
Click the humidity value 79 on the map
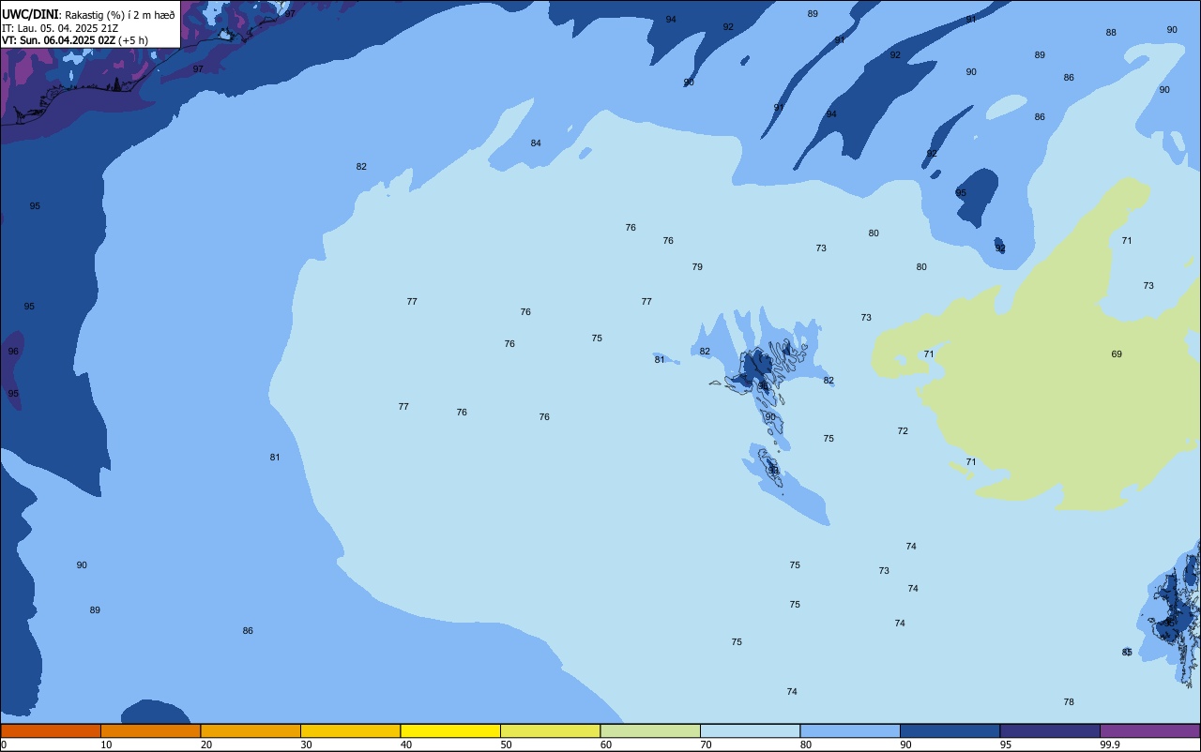697,267
